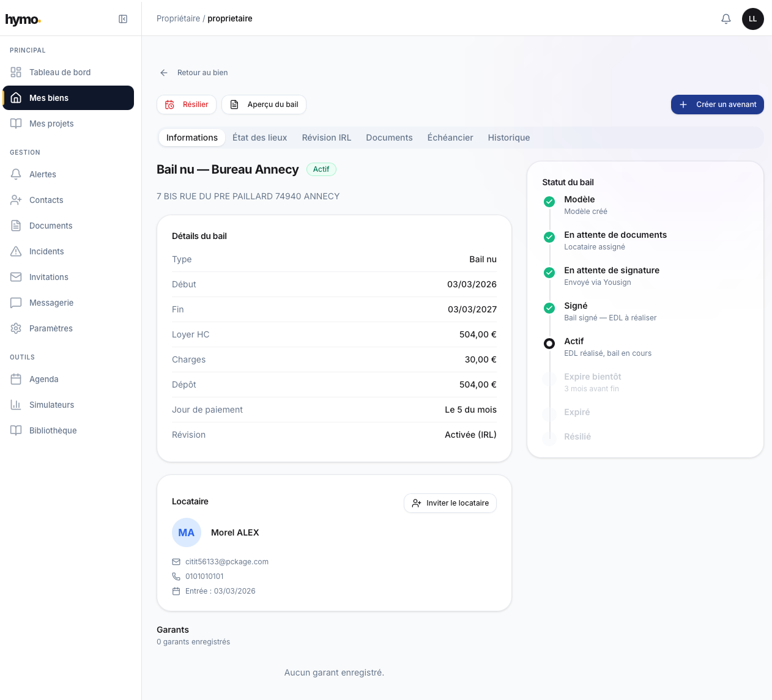
Task: Open Simulateurs from the sidebar
Action: (x=51, y=405)
